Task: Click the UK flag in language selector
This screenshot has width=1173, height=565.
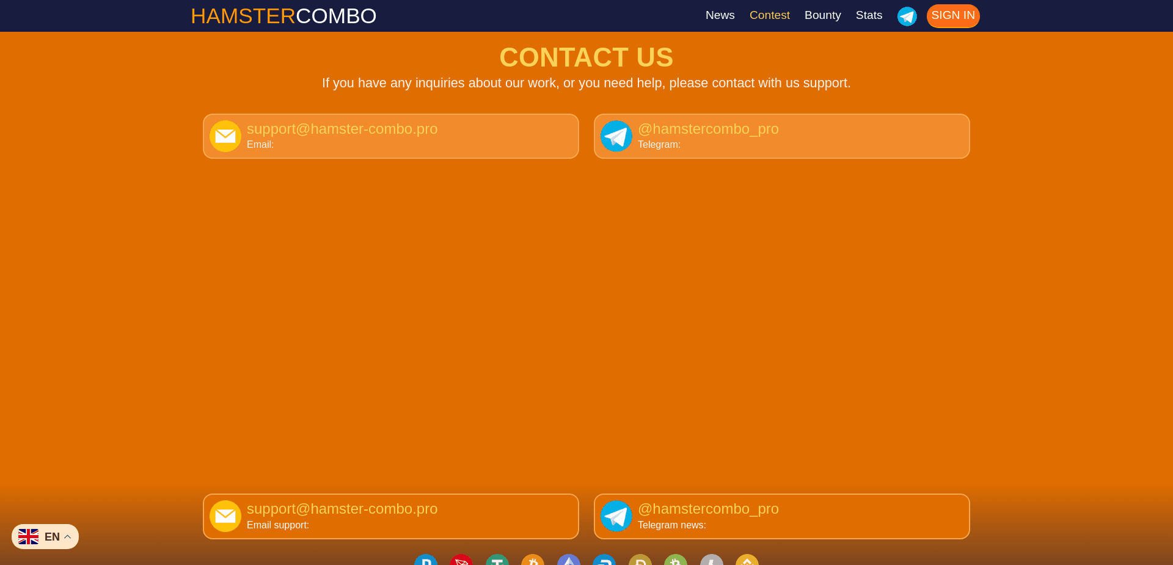Action: tap(28, 536)
